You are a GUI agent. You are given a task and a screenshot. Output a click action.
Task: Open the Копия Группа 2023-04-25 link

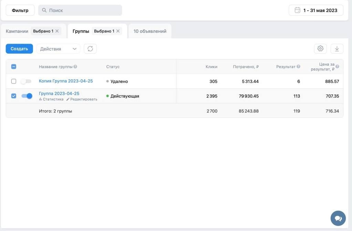click(x=66, y=81)
